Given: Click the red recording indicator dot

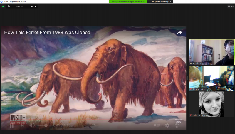Looking at the screenshot, I should click(x=9, y=6).
